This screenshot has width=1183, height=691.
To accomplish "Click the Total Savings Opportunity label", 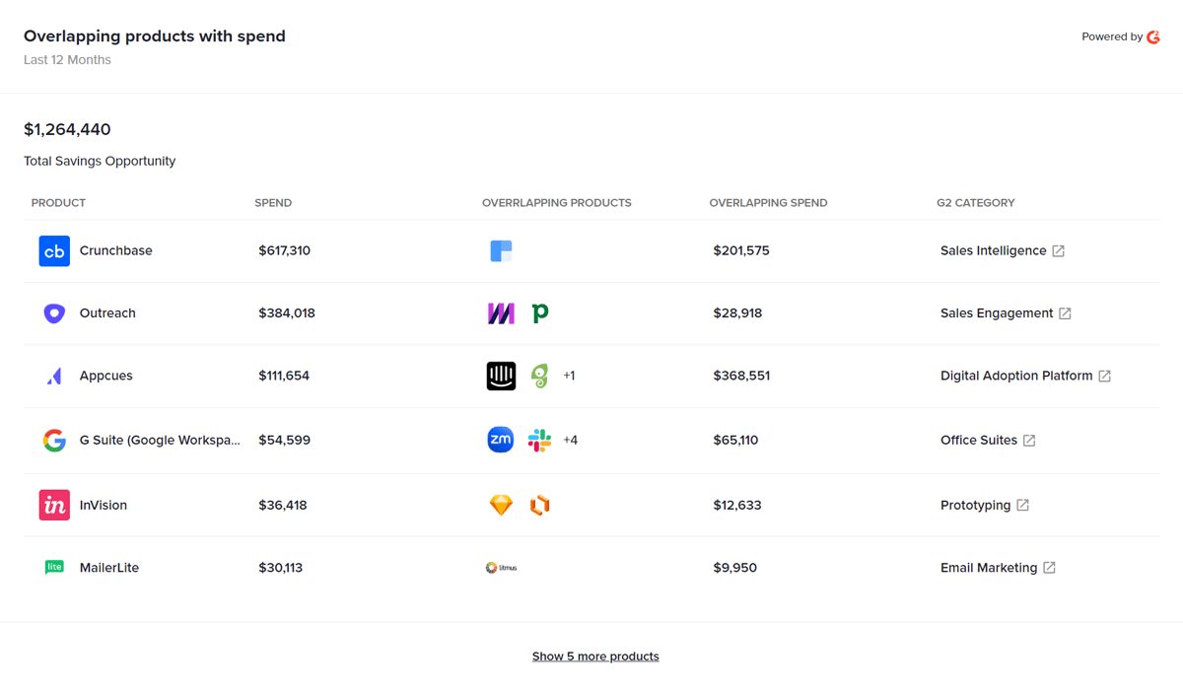I will (100, 162).
